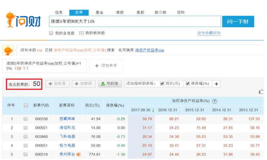
Task: Click the 2014.12.31 column header
Action: pyautogui.click(x=222, y=110)
